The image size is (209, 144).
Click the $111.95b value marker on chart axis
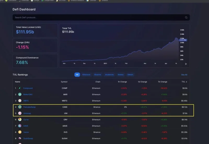(x=183, y=40)
